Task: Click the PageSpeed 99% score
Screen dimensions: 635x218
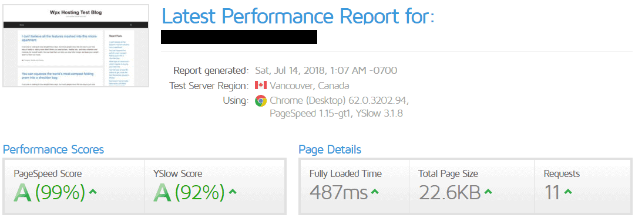Action: pyautogui.click(x=61, y=192)
